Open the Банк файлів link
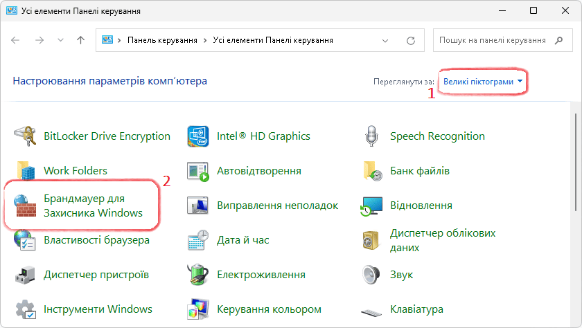582x328 pixels. pos(420,171)
